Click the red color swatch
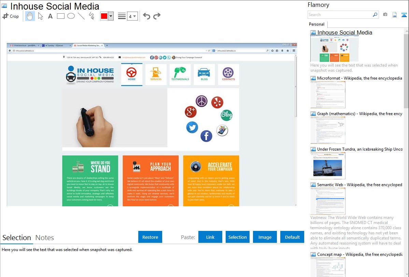The height and width of the screenshot is (277, 409). pyautogui.click(x=104, y=16)
